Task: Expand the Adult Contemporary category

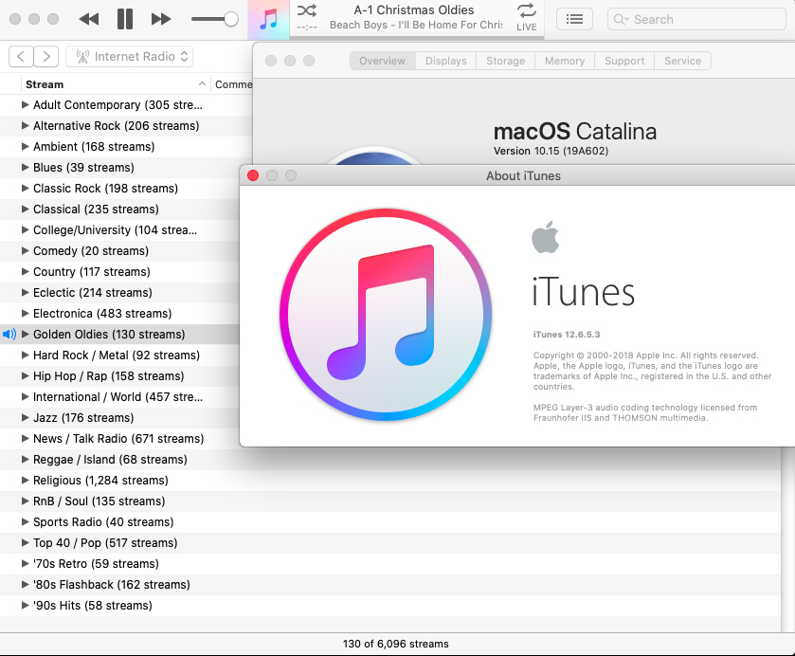Action: pyautogui.click(x=25, y=104)
